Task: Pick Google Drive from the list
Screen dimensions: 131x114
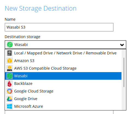Action: click(63, 99)
